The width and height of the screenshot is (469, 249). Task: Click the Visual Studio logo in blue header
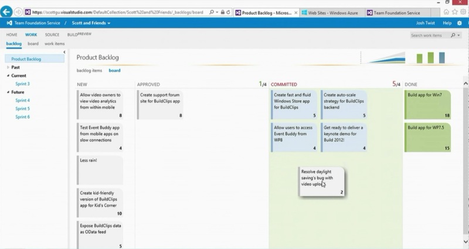tap(9, 23)
